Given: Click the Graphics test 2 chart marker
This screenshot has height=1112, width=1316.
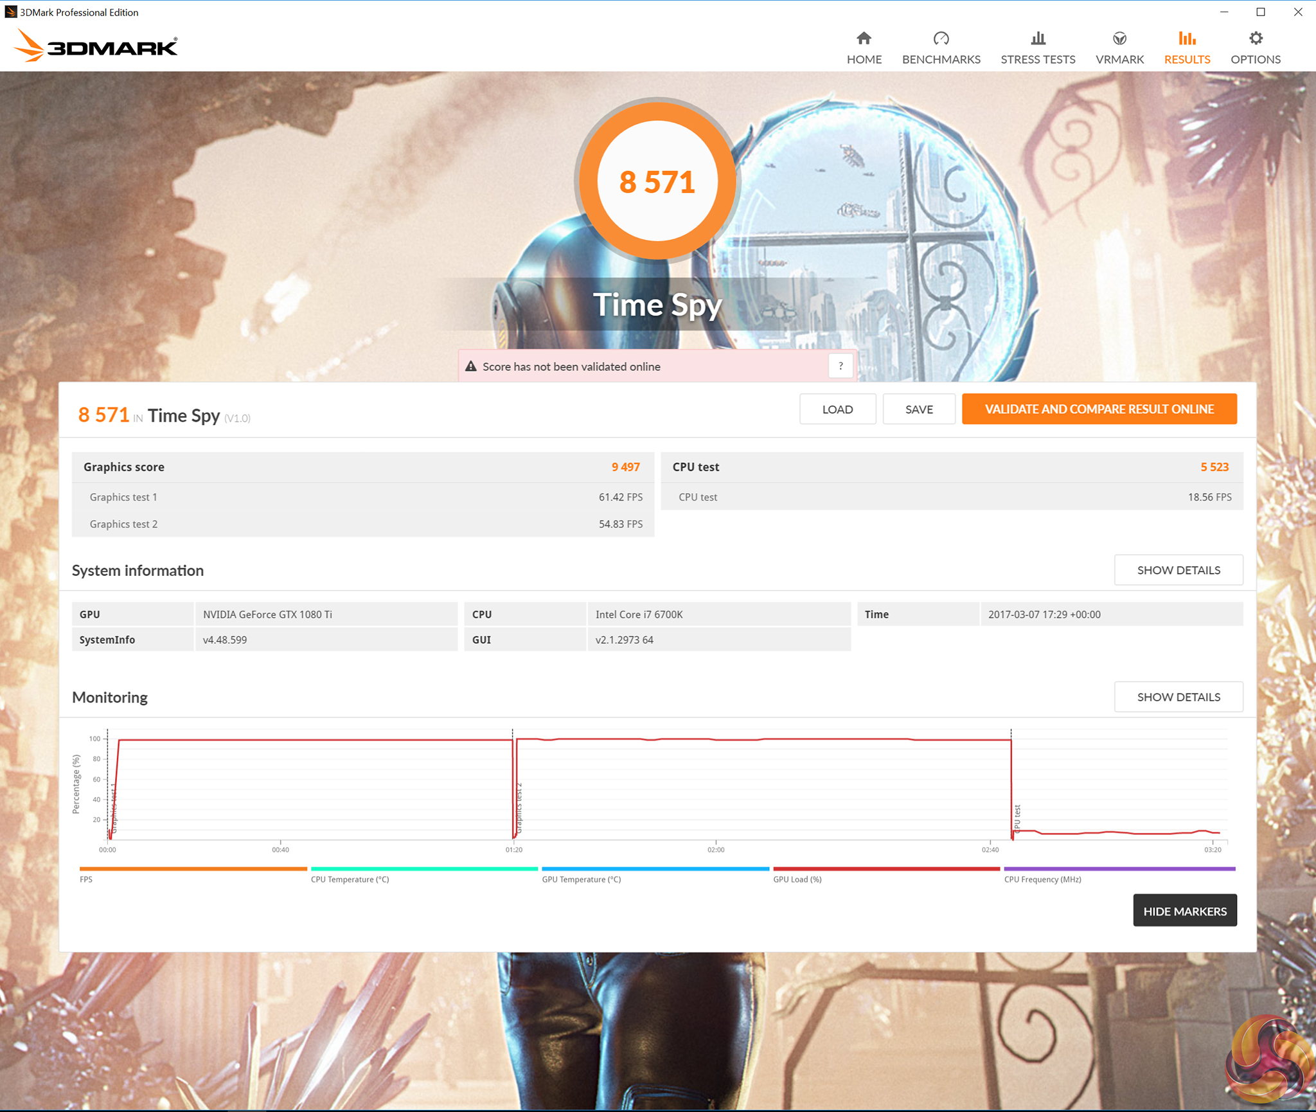Looking at the screenshot, I should (519, 807).
